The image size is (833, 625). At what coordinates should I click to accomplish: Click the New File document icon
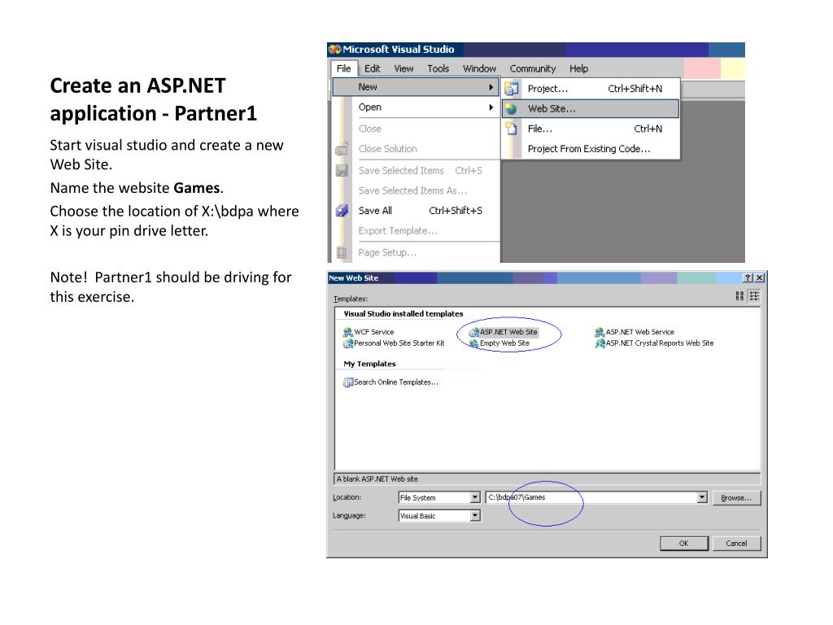(511, 129)
